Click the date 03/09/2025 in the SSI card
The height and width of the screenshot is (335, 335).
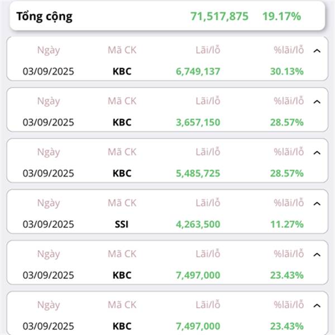coord(48,224)
